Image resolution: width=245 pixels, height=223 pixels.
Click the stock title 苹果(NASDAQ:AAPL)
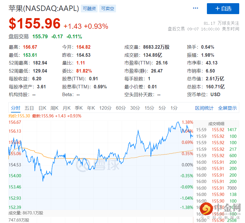tap(44, 9)
